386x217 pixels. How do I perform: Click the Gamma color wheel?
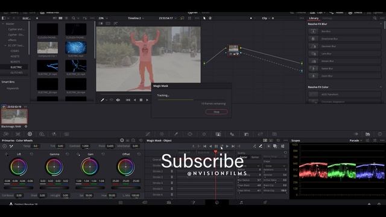pos(54,167)
